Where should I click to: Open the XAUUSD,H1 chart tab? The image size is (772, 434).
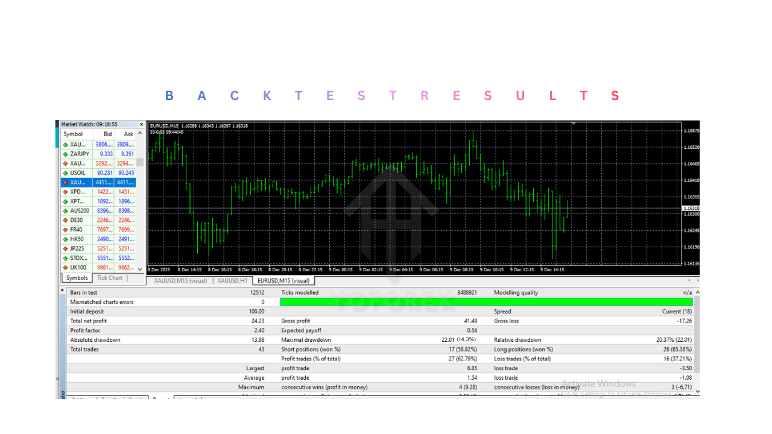pos(232,280)
